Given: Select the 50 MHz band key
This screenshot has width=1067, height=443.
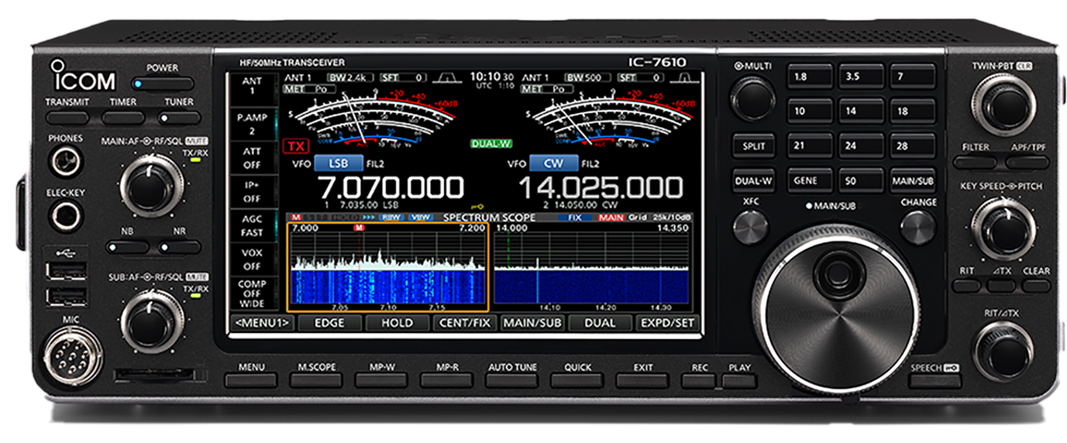Looking at the screenshot, I should (862, 180).
